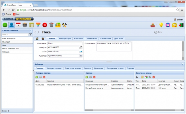The width and height of the screenshot is (186, 114).
Task: Click the Компания name input field
Action: click(x=65, y=43)
